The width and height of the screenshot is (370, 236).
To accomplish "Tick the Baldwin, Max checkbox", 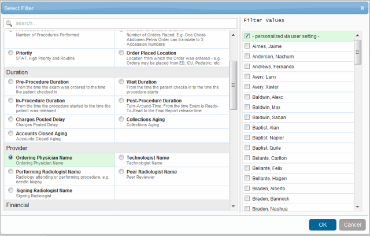I will pos(247,108).
